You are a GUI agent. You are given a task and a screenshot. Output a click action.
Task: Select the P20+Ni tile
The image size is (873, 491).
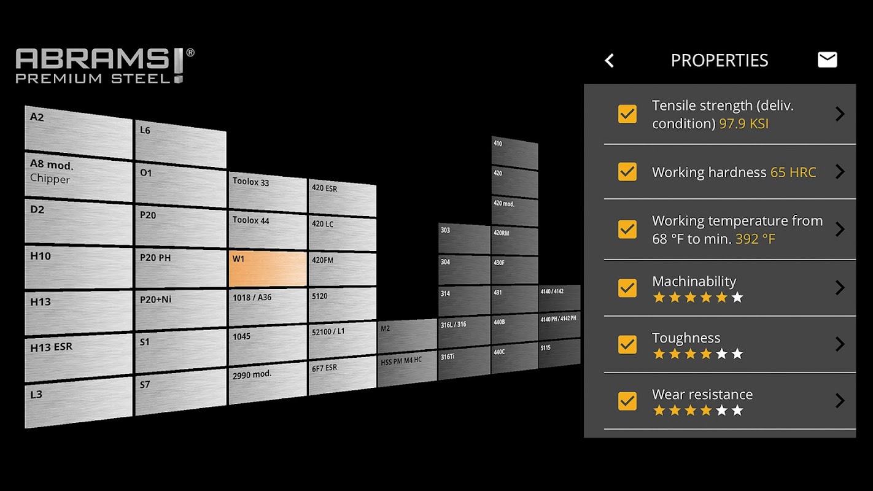180,309
